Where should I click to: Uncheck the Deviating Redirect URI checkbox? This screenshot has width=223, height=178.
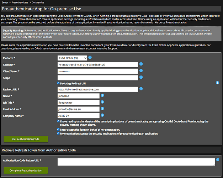pos(59,83)
